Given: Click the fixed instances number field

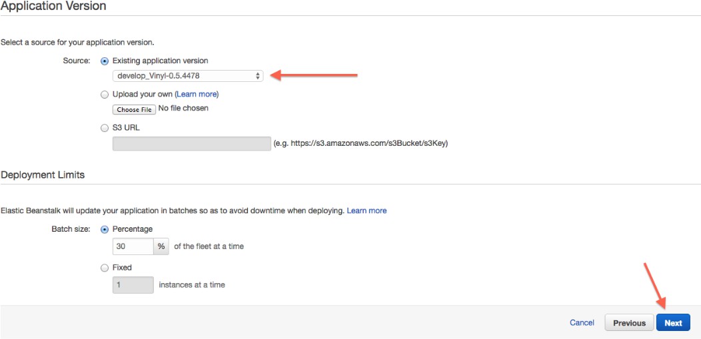Looking at the screenshot, I should pos(133,285).
